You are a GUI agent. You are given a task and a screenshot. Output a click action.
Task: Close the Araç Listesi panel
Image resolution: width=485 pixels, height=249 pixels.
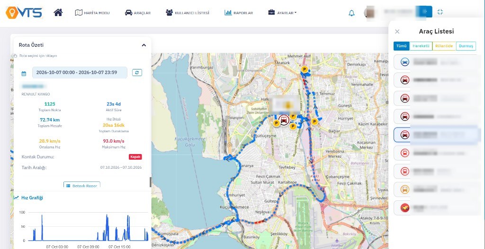(x=397, y=32)
